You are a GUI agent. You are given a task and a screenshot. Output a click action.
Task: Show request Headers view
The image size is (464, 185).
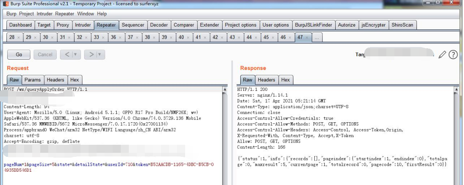coord(56,80)
